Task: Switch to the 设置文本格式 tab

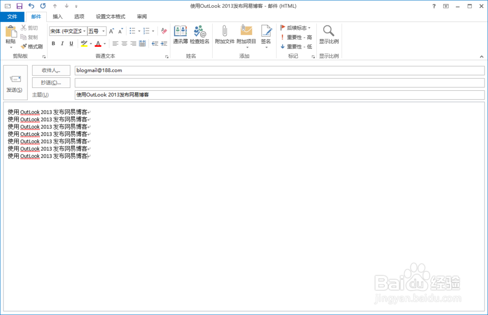Action: tap(110, 17)
